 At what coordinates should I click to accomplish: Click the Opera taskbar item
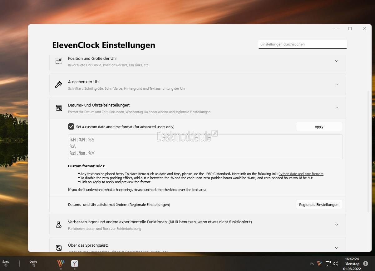point(33,264)
